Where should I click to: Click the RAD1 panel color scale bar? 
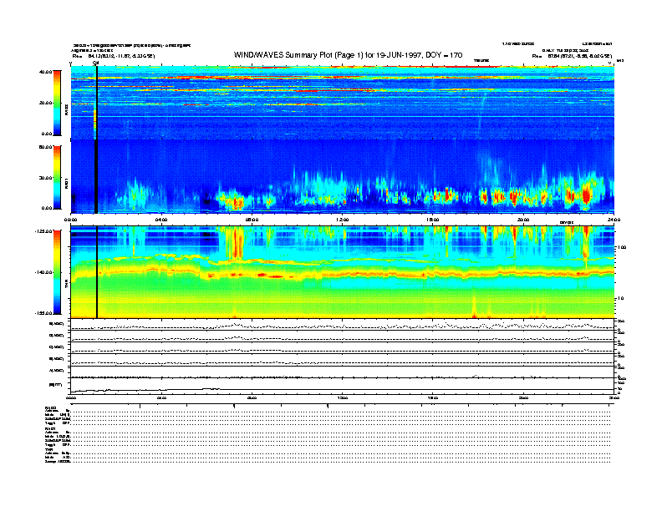point(57,177)
